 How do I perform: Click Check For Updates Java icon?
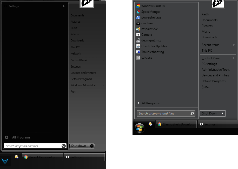pyautogui.click(x=138, y=46)
